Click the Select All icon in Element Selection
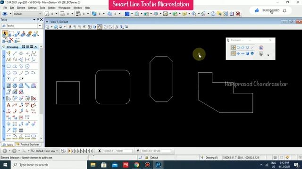The width and height of the screenshot is (302, 169). click(x=252, y=54)
